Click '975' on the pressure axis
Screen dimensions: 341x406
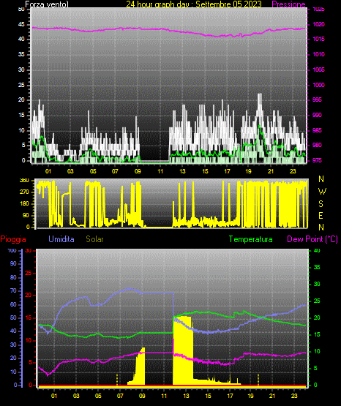coord(317,160)
